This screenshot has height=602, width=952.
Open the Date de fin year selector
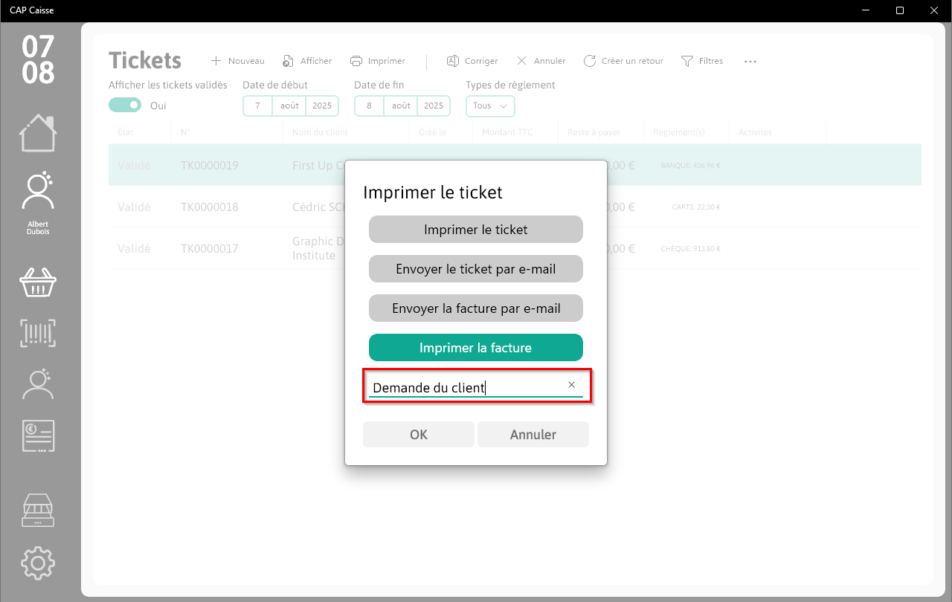[x=434, y=106]
